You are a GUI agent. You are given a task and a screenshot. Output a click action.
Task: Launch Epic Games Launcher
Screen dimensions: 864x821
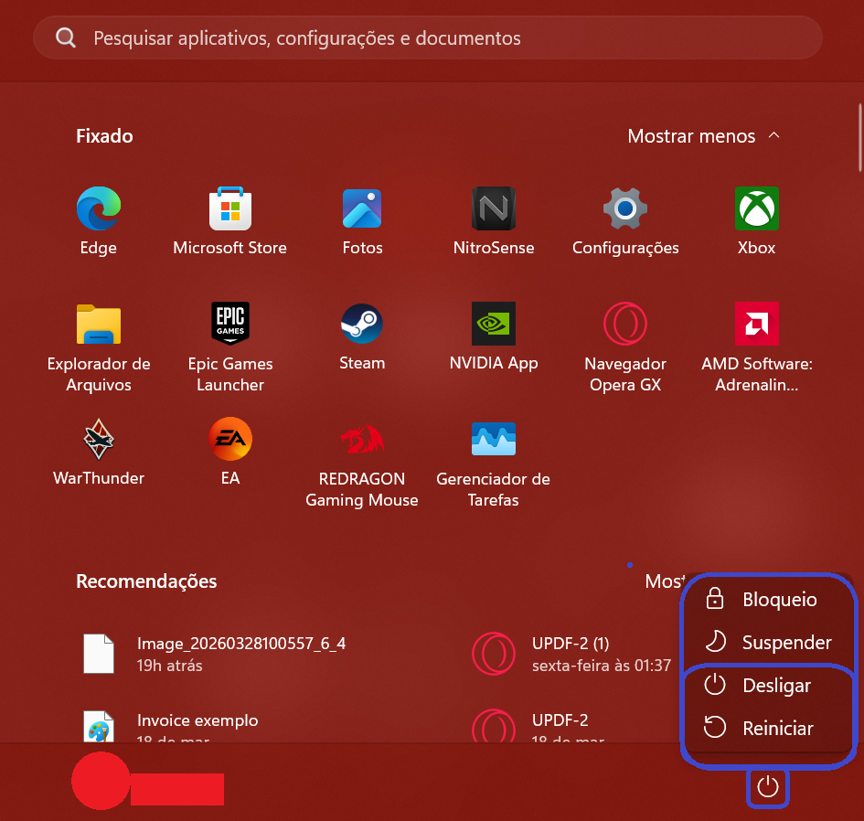[x=229, y=347]
